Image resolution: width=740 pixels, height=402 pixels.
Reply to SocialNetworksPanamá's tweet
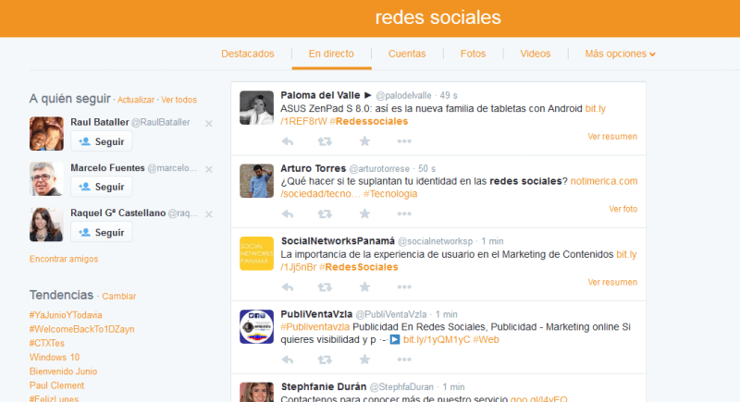coord(288,287)
